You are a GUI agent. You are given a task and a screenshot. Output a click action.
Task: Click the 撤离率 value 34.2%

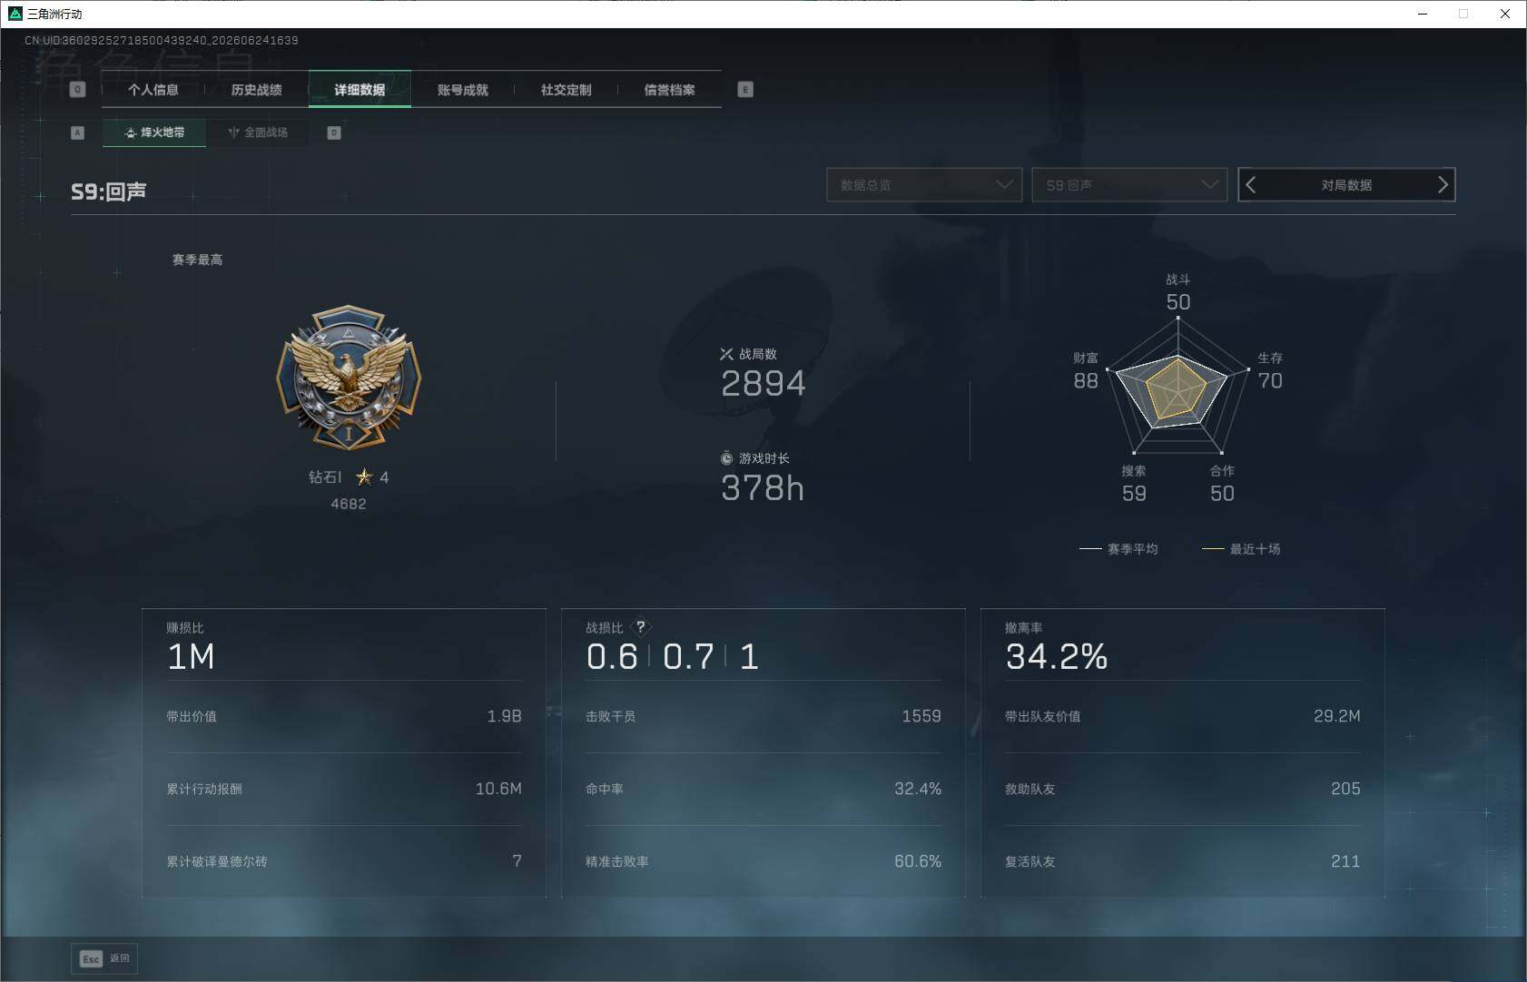[1057, 657]
